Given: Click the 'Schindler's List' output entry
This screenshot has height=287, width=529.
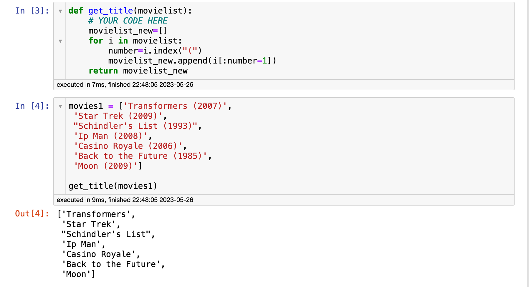Looking at the screenshot, I should [x=106, y=234].
